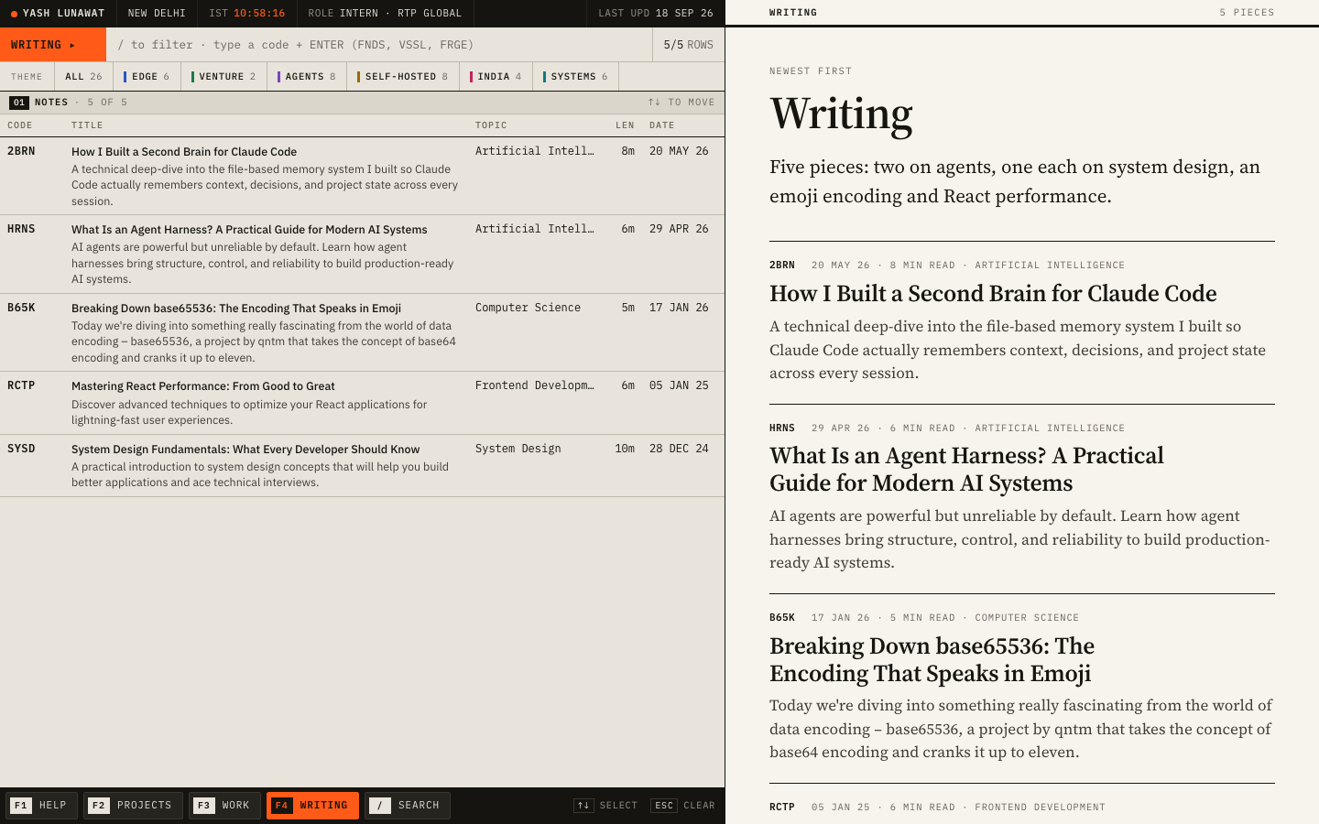Filter by the Self-Hosted theme tab
Image resolution: width=1319 pixels, height=824 pixels.
coord(403,77)
